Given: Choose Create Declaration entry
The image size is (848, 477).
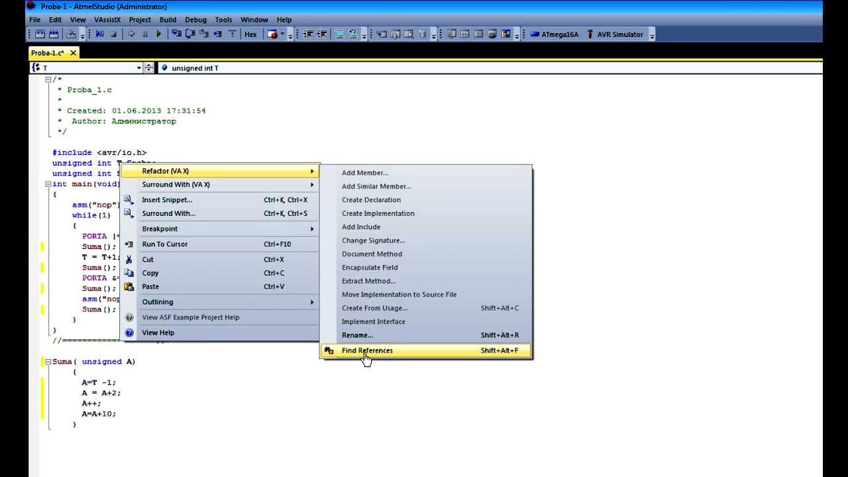Looking at the screenshot, I should (x=426, y=200).
